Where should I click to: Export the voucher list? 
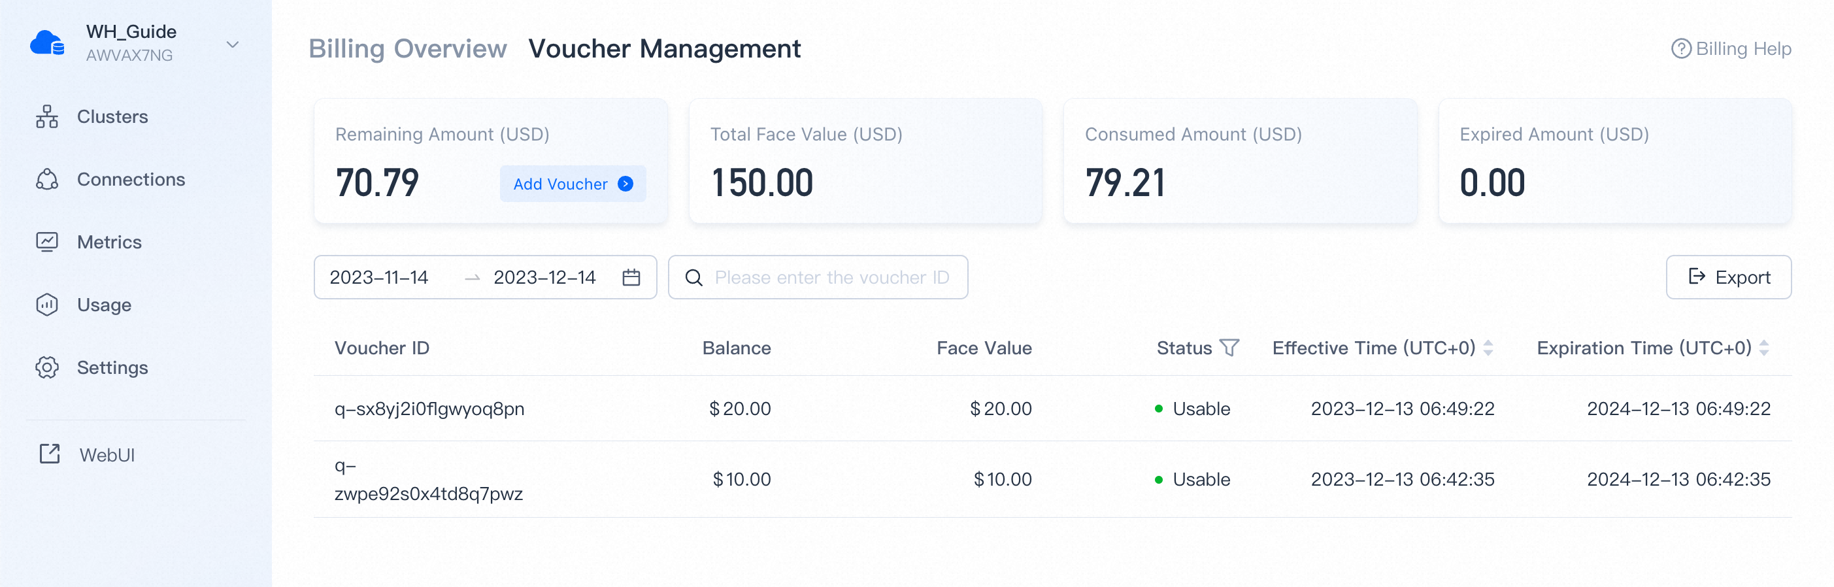point(1728,277)
